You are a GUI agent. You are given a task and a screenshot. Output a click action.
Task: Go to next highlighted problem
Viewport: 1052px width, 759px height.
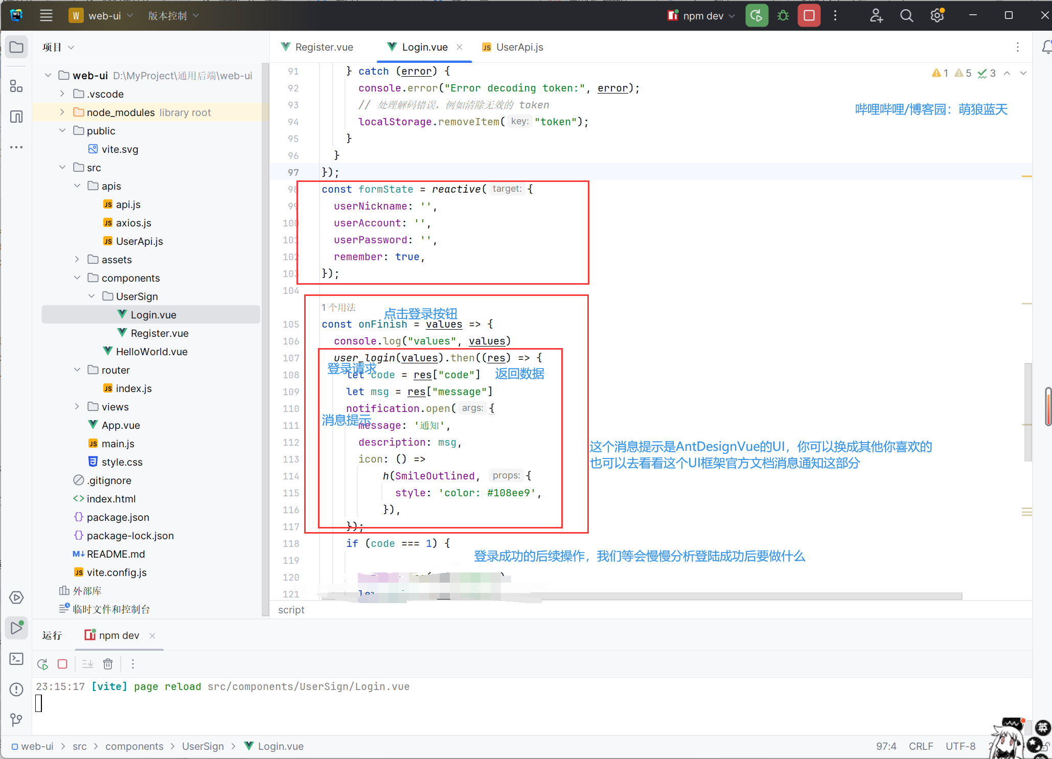[1023, 73]
